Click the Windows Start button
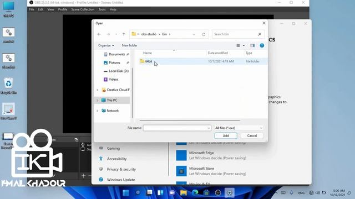 click(126, 193)
